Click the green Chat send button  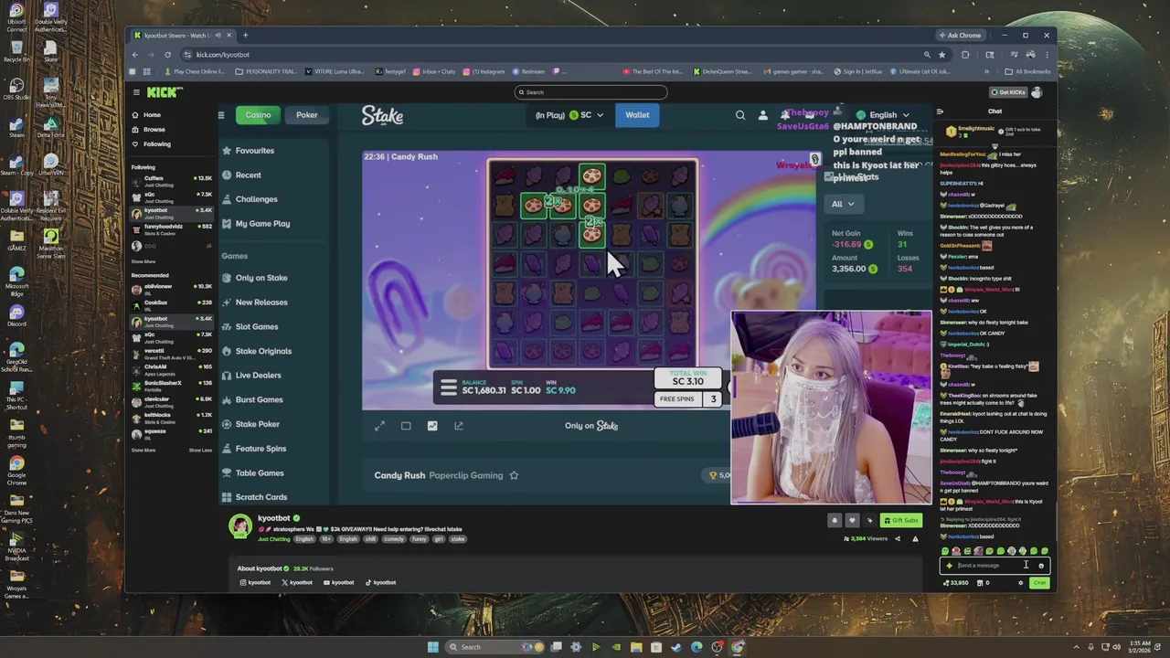point(1039,583)
